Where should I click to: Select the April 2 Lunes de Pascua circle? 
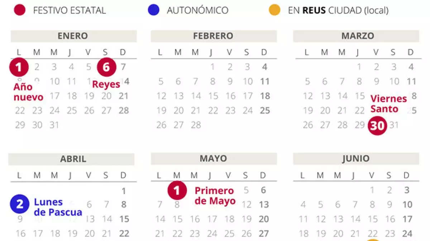point(20,204)
